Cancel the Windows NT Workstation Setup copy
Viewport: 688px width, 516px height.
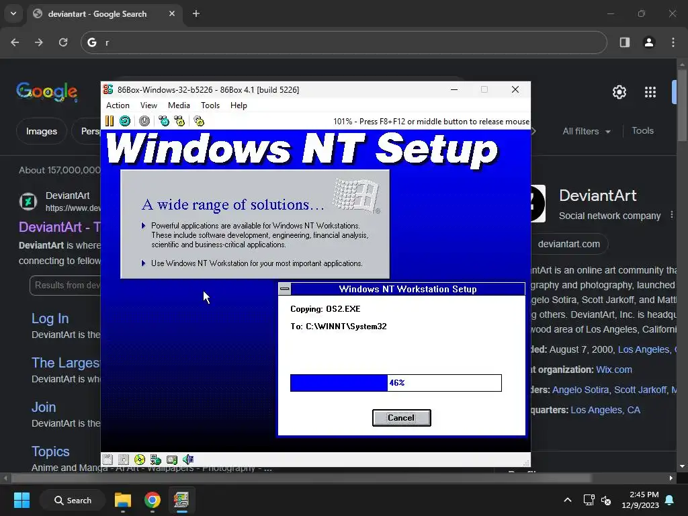click(x=402, y=418)
